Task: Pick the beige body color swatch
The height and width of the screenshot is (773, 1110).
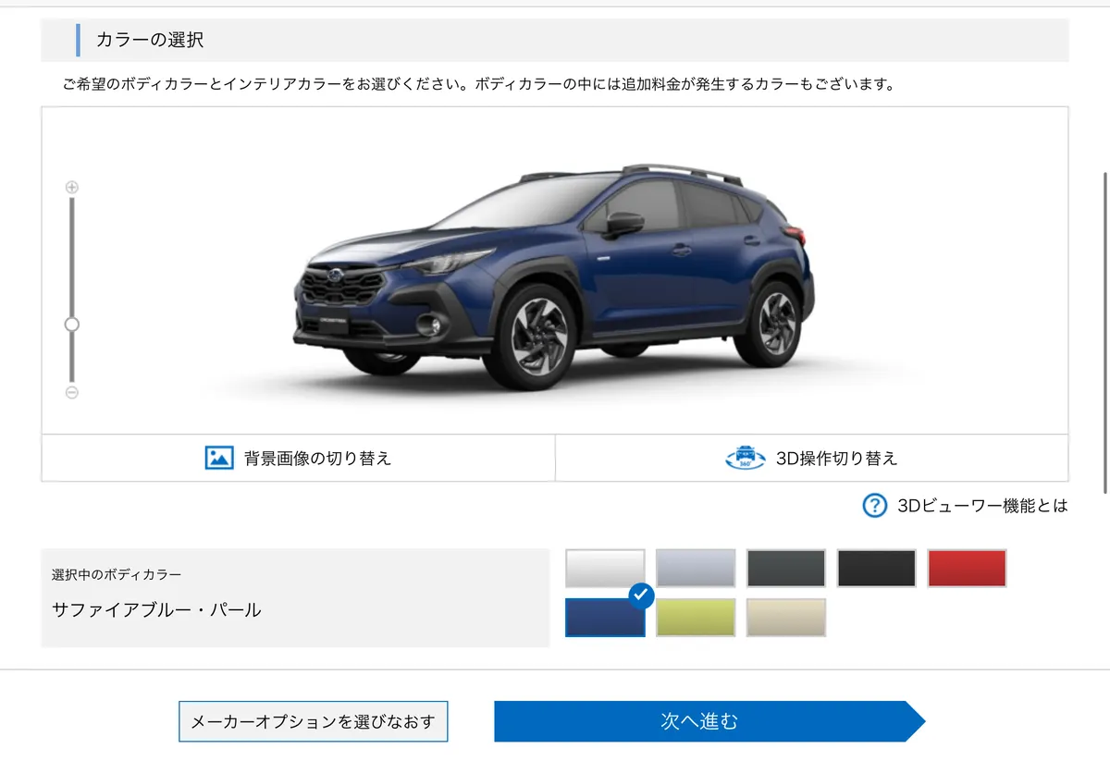Action: [x=786, y=618]
